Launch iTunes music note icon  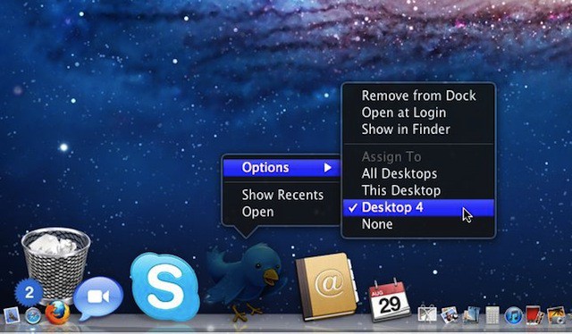[514, 315]
